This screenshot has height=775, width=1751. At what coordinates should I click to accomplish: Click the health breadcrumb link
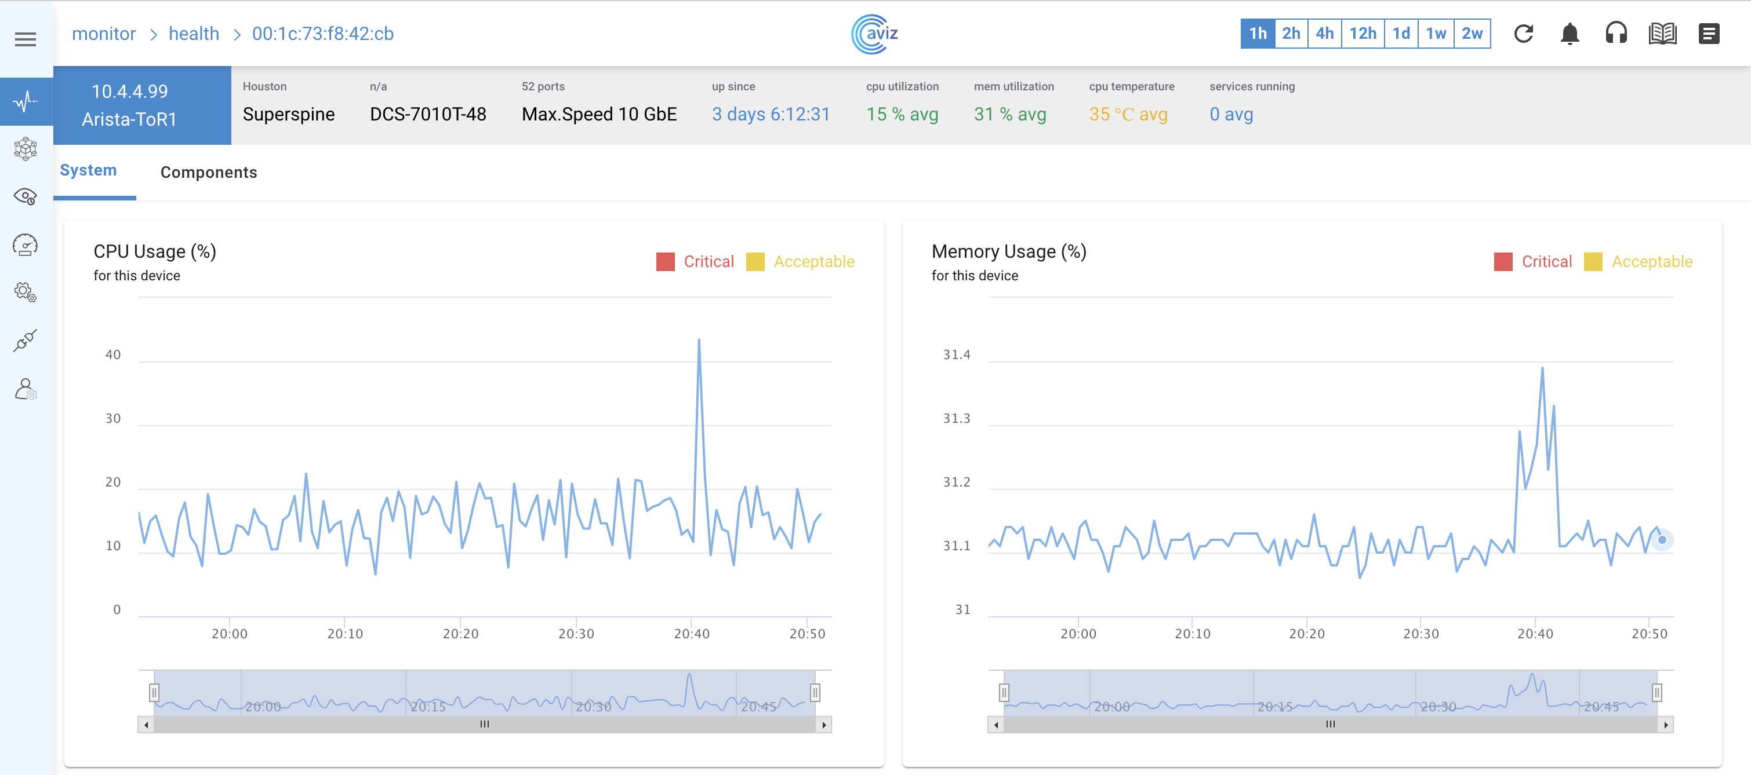coord(194,33)
